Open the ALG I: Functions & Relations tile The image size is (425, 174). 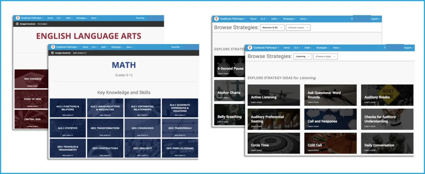coord(68,108)
